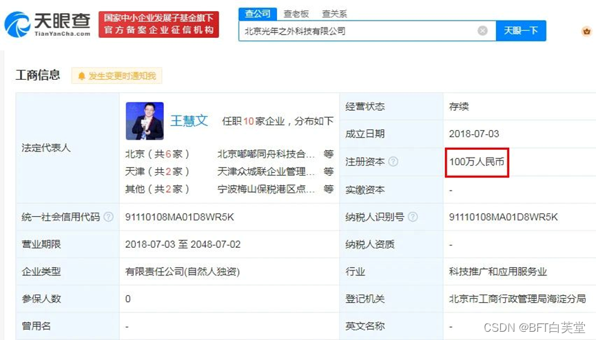Open the VIP crown icon
Screen dimensions: 596x340
586,31
